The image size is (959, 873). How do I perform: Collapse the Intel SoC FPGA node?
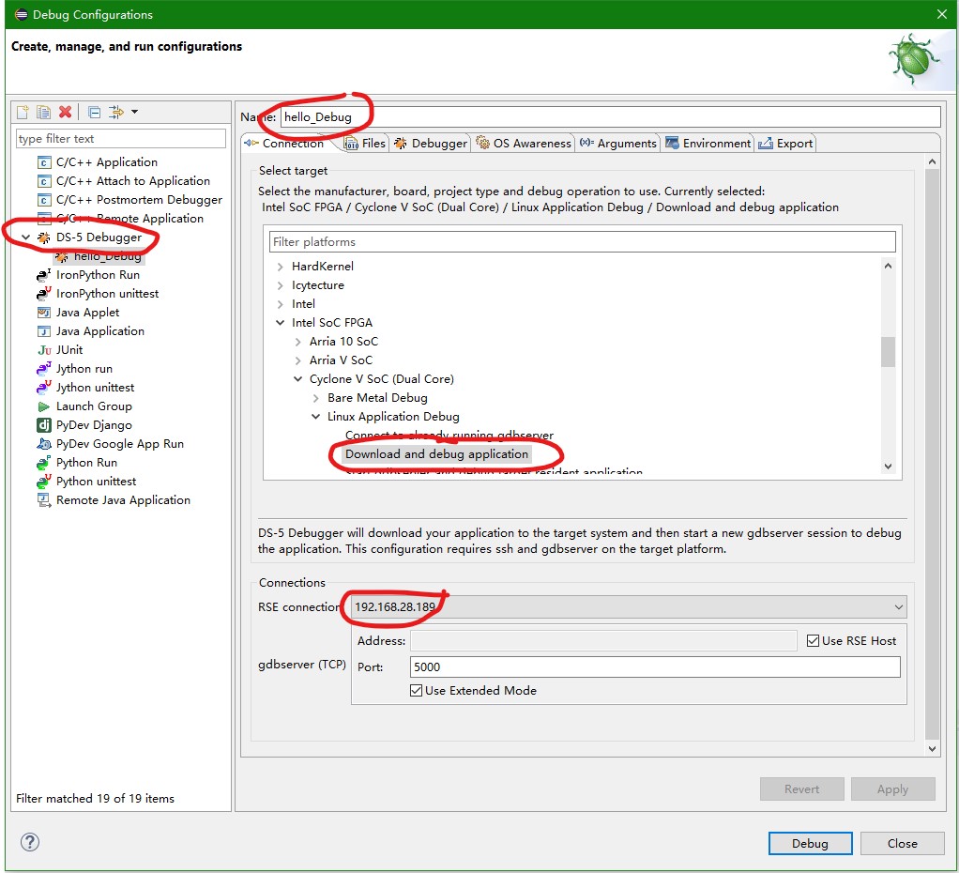pyautogui.click(x=281, y=322)
